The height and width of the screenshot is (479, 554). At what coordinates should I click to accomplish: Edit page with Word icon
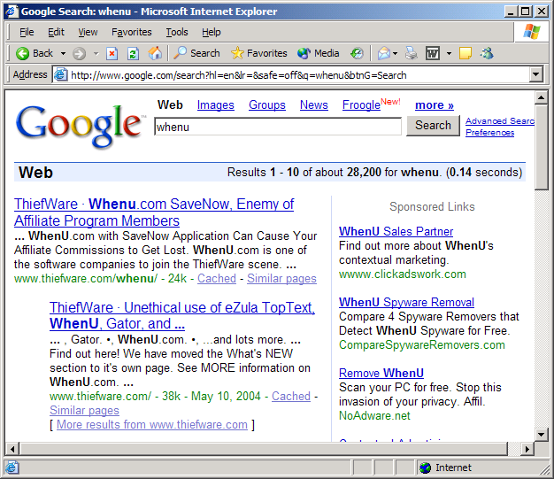click(433, 53)
